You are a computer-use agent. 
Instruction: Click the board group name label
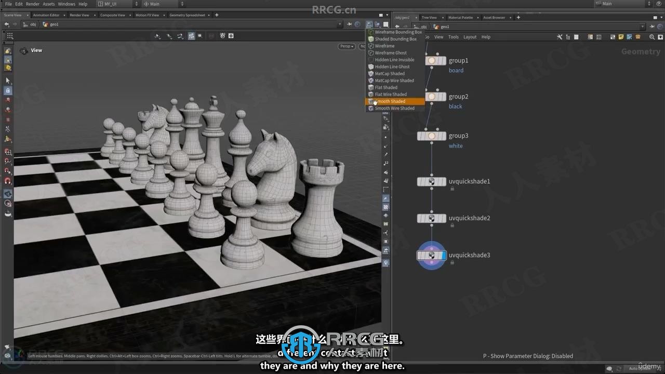tap(456, 71)
